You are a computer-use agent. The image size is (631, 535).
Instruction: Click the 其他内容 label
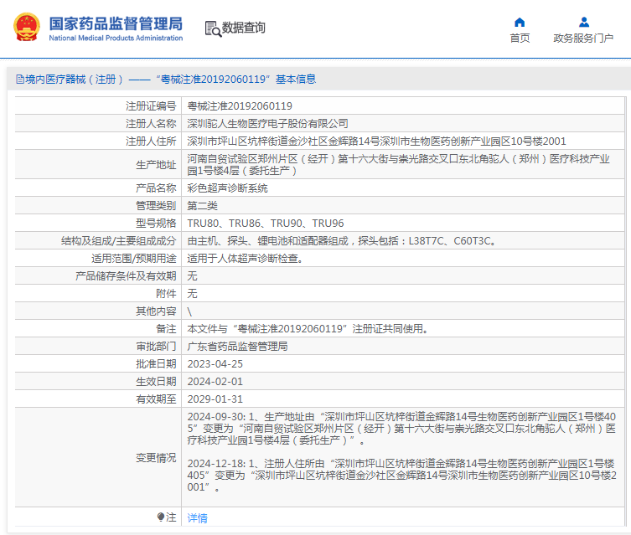156,311
